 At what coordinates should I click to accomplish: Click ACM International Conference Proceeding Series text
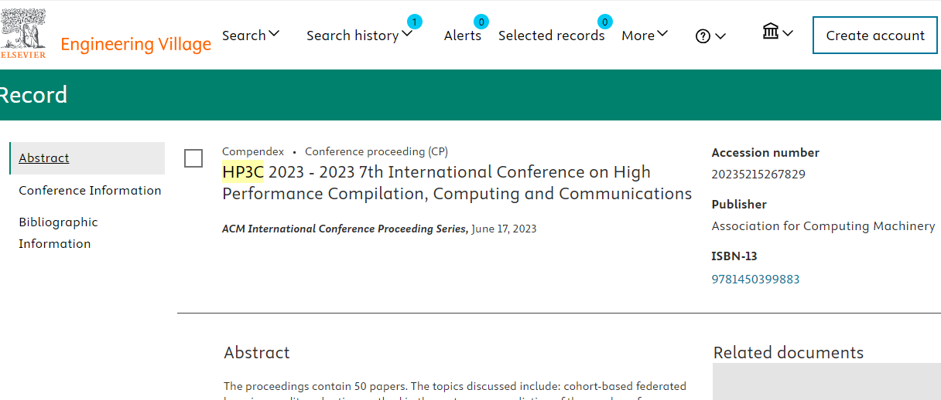point(345,229)
